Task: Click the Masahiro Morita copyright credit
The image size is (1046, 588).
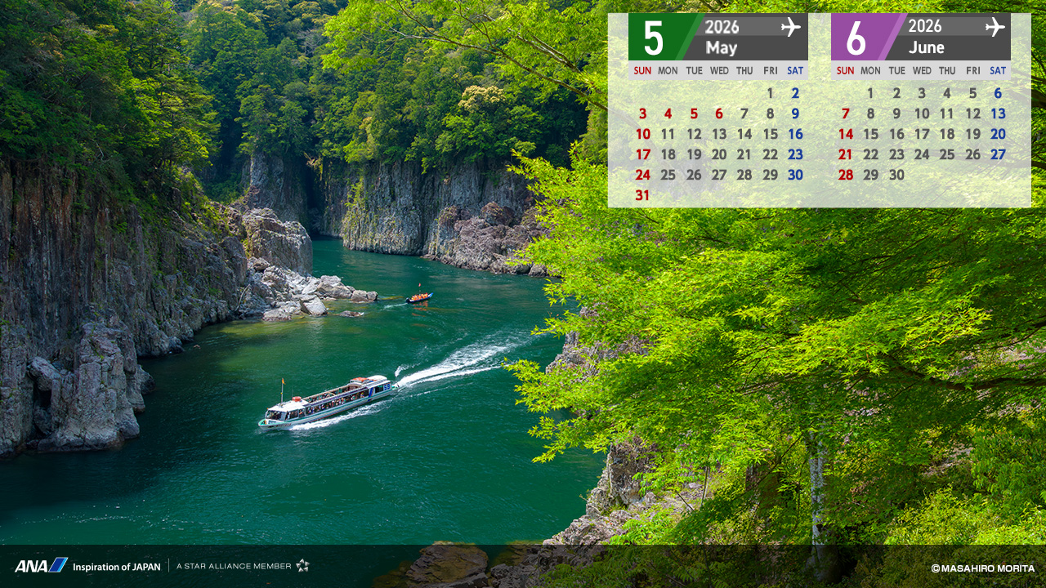Action: click(982, 568)
